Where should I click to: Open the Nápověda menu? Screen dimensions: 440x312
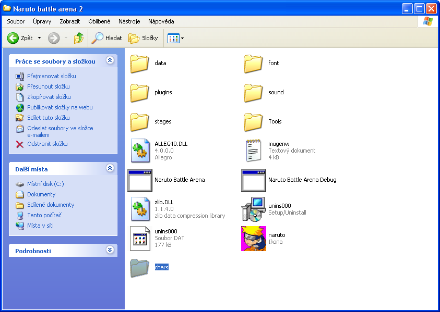161,21
